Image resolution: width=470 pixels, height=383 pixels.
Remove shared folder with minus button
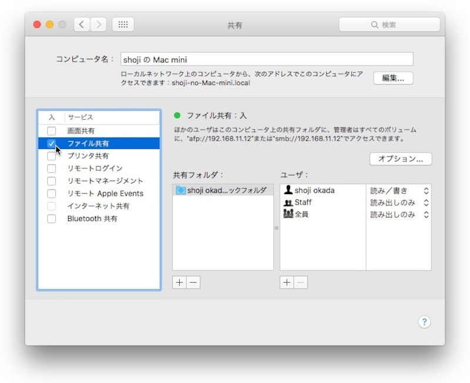point(193,282)
